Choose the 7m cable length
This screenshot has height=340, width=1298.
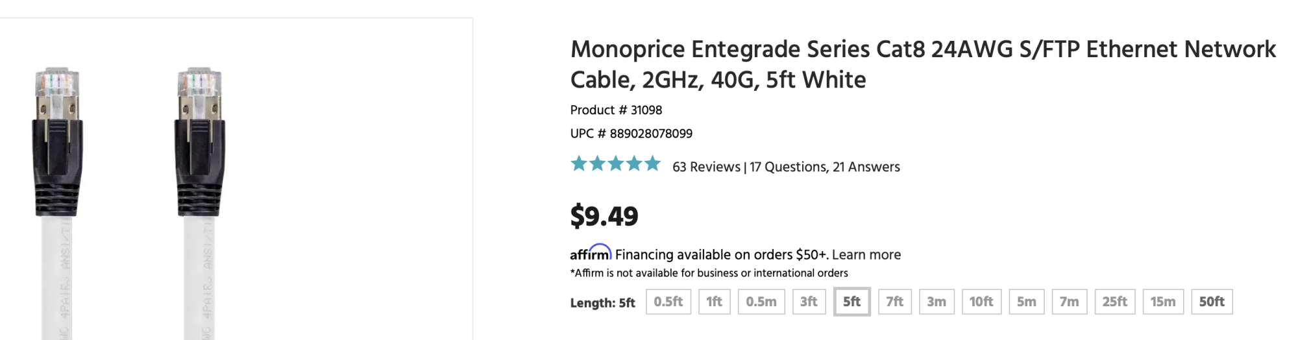click(x=1069, y=302)
